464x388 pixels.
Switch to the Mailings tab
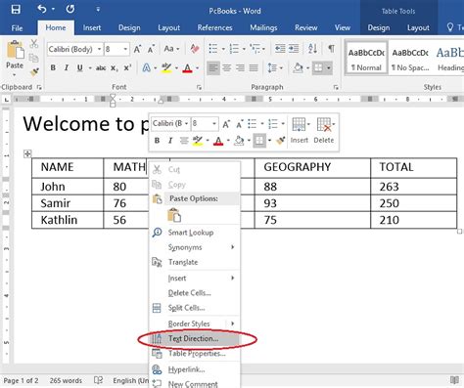click(263, 27)
